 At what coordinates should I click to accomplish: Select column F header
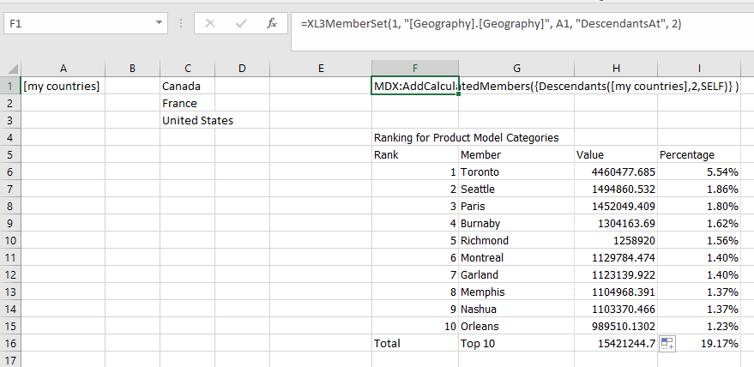(x=414, y=68)
